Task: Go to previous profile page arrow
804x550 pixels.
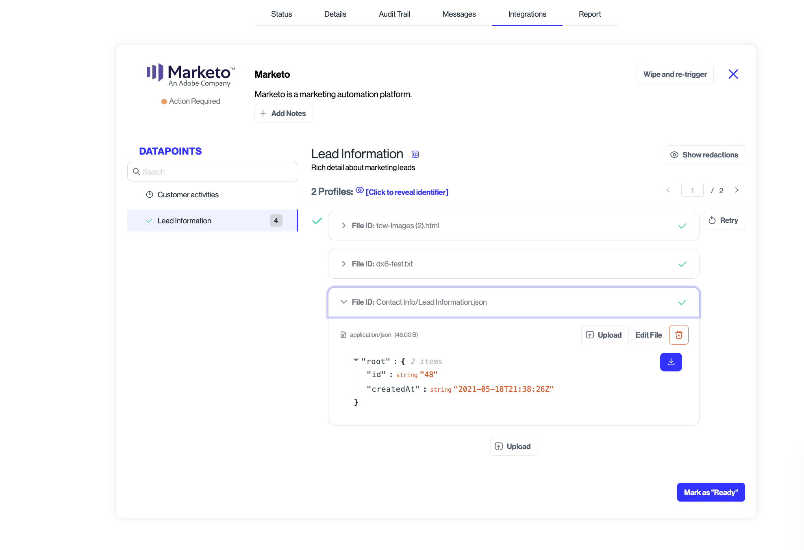Action: [x=668, y=190]
